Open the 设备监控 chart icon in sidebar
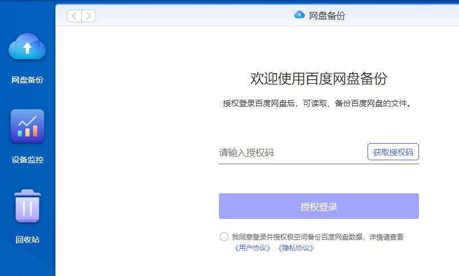Screen dimensions: 459x276 point(27,126)
